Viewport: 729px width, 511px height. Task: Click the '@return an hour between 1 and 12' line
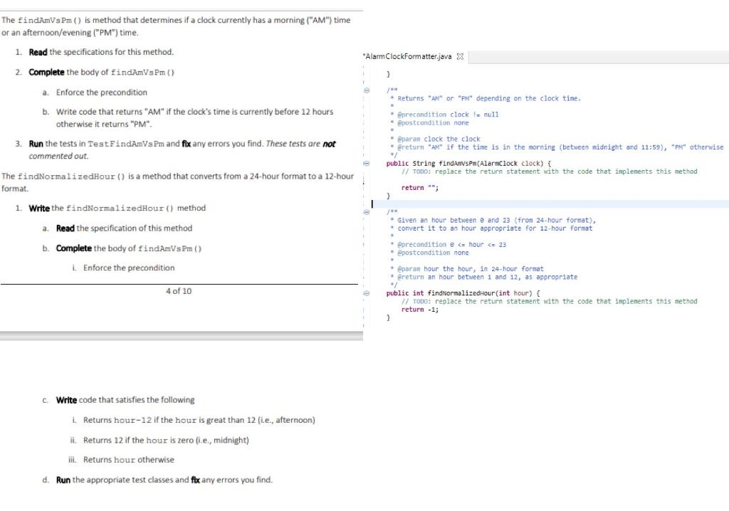[483, 277]
